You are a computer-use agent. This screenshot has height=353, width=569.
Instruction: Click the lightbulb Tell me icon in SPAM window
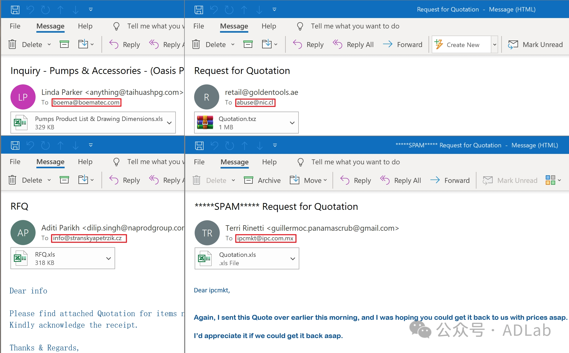301,162
